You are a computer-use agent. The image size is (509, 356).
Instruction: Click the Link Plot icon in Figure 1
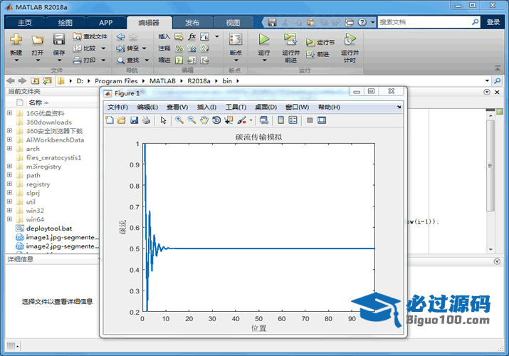(264, 120)
